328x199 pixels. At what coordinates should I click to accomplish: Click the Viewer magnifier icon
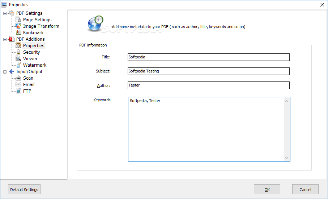click(18, 58)
